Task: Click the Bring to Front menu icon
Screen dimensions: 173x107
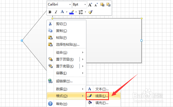Action: pyautogui.click(x=50, y=59)
